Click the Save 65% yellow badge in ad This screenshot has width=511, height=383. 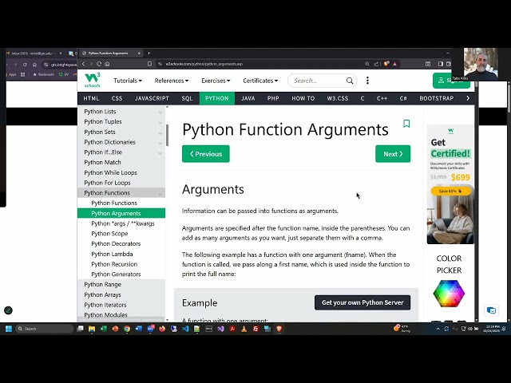click(450, 191)
